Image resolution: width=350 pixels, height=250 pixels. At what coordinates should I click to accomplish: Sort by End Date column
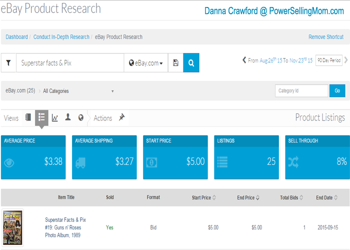click(327, 197)
